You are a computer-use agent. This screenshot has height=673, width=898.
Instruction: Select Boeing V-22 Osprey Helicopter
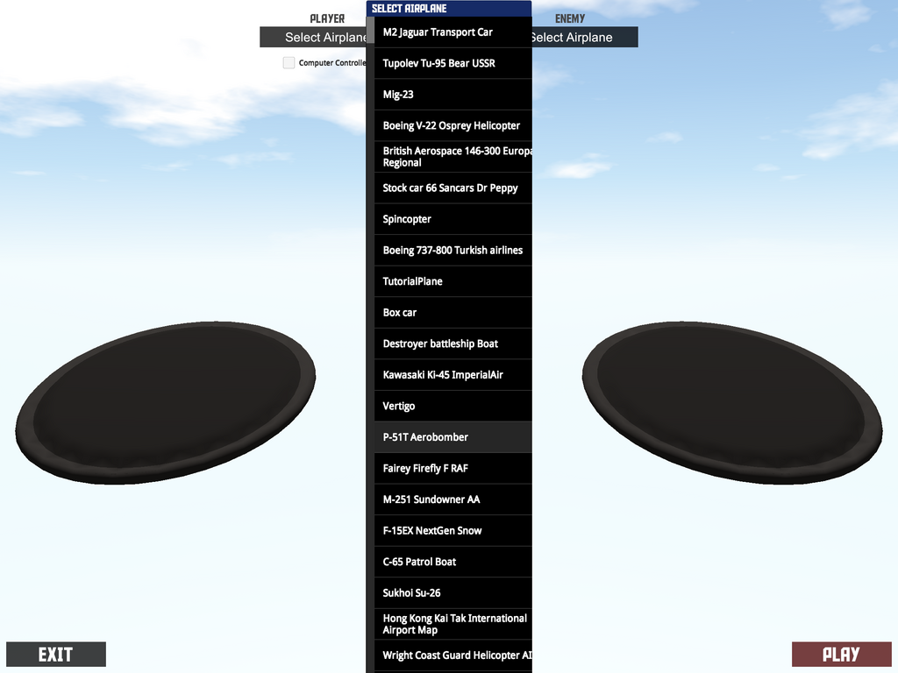coord(453,125)
